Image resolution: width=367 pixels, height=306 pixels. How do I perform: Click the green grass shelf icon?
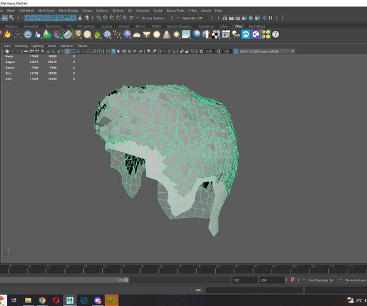pyautogui.click(x=97, y=34)
